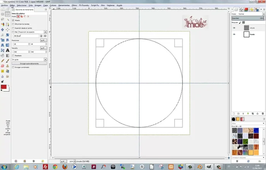Screen dimensions: 266x170
Task: Disable the Alisado checkbox
Action: 13,20
